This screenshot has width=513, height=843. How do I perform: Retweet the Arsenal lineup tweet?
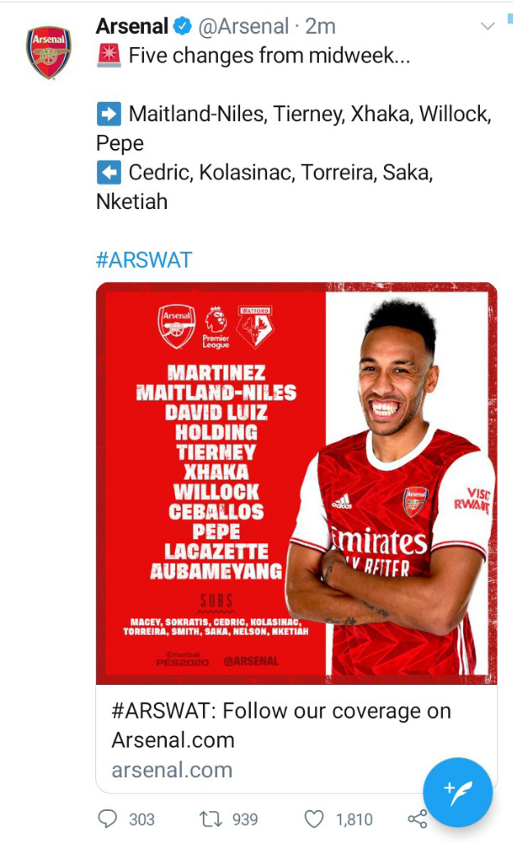[211, 819]
